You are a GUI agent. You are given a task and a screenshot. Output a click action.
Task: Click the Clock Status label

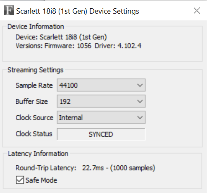pyautogui.click(x=34, y=134)
